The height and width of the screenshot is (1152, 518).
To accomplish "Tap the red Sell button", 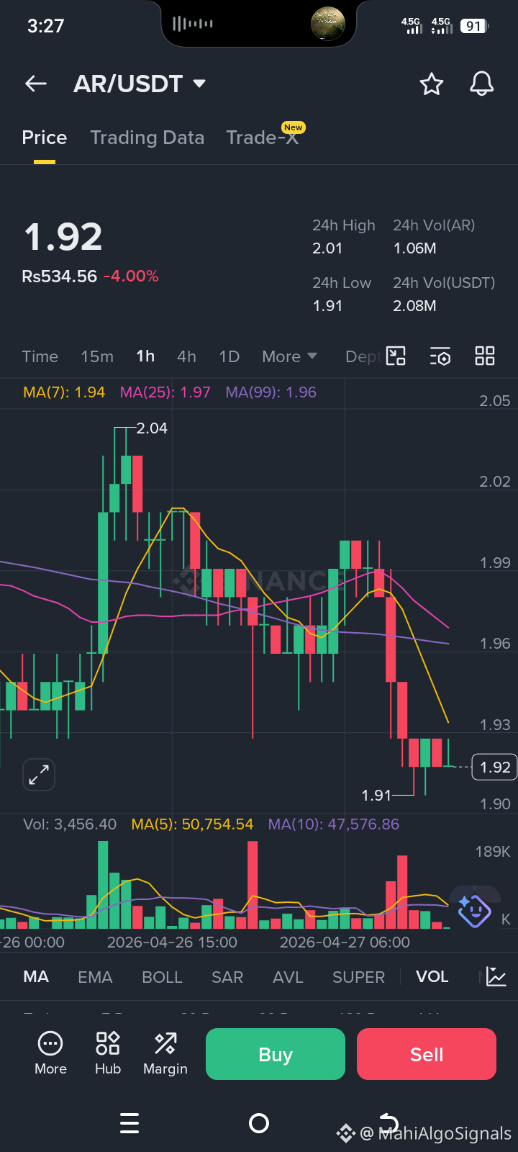I will tap(427, 1054).
